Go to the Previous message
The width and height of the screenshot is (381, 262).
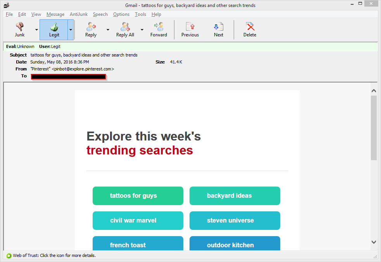coord(190,29)
